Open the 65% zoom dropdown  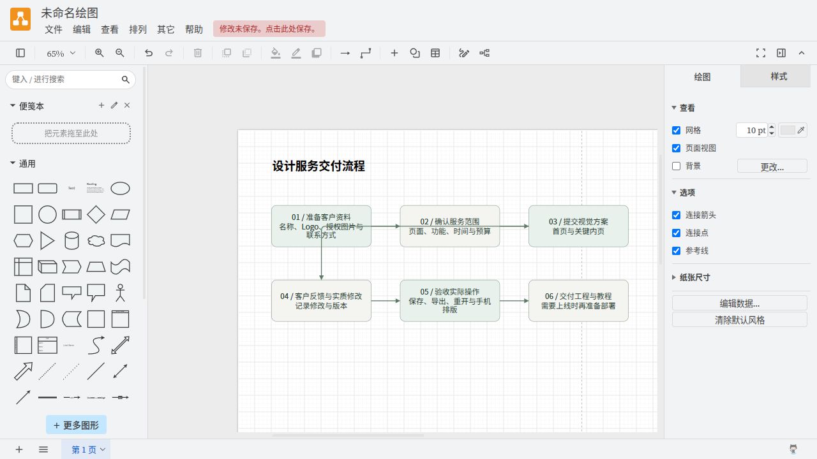[61, 54]
